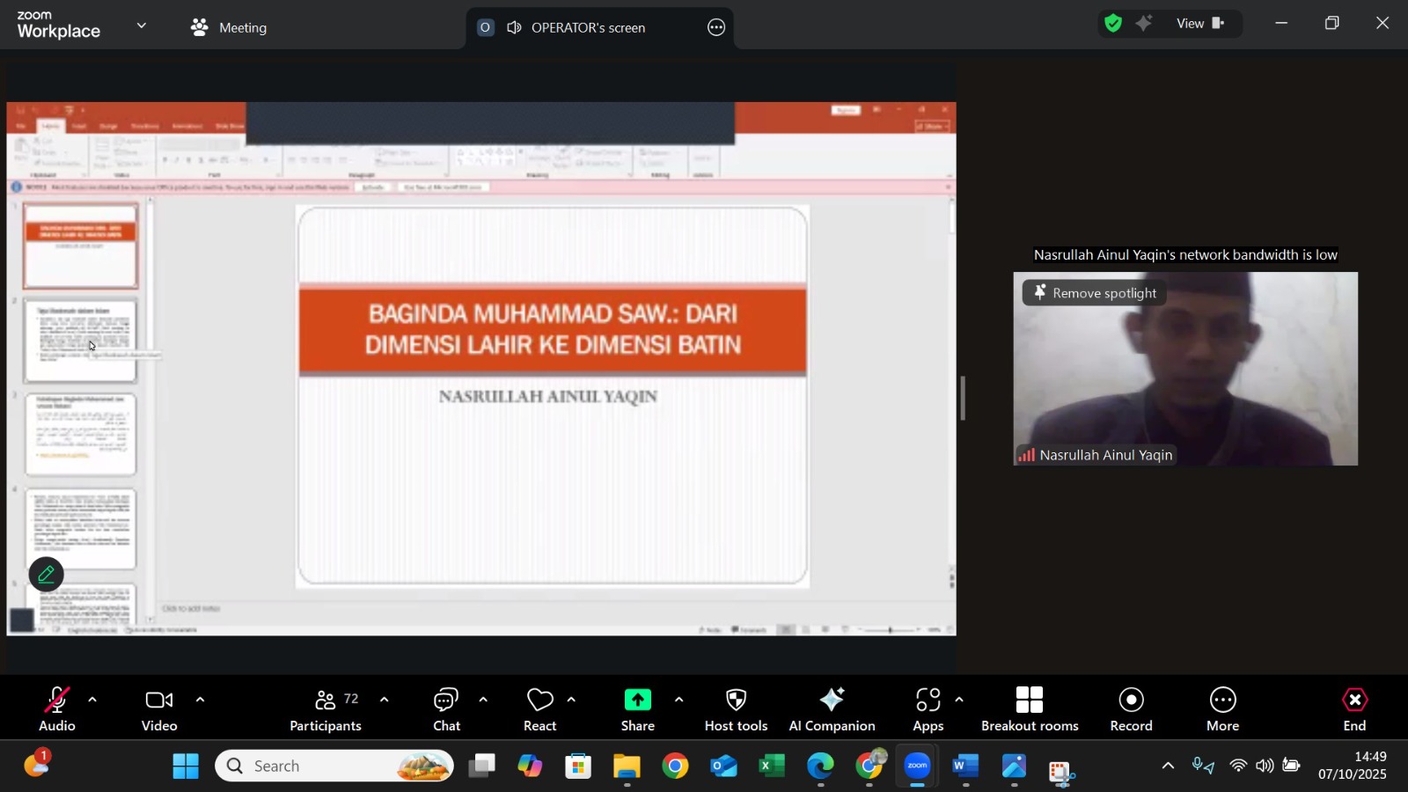Viewport: 1408px width, 792px height.
Task: Start recording with Record button
Action: 1131,708
